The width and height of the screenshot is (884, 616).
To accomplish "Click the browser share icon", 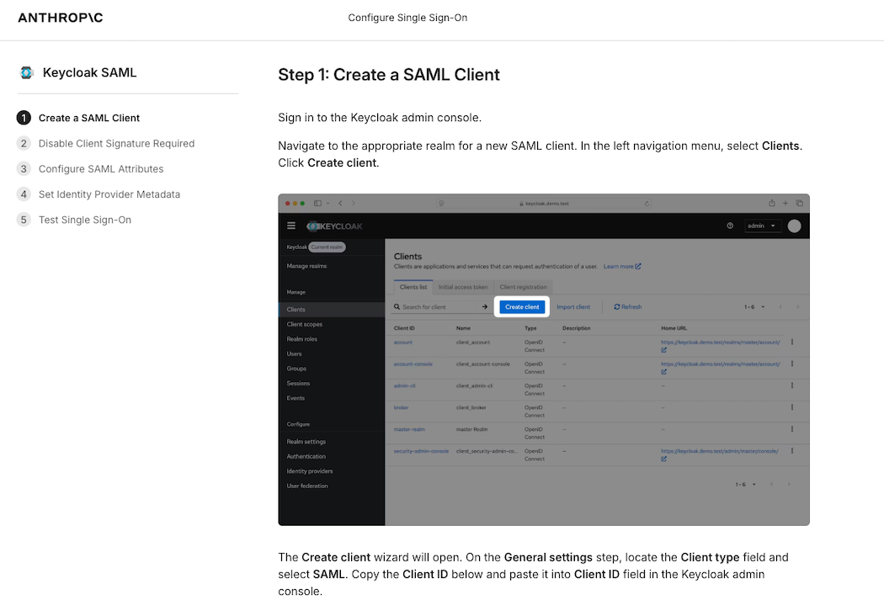I will (771, 204).
